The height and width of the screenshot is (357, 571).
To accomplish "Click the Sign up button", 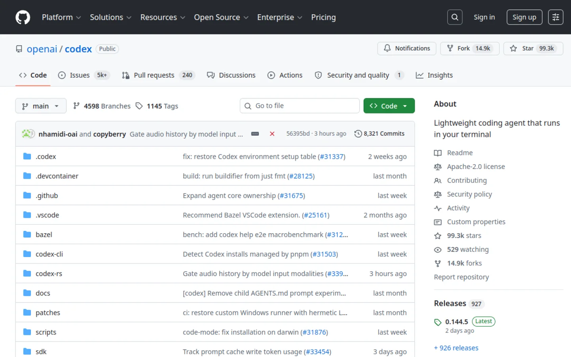I will coord(524,17).
